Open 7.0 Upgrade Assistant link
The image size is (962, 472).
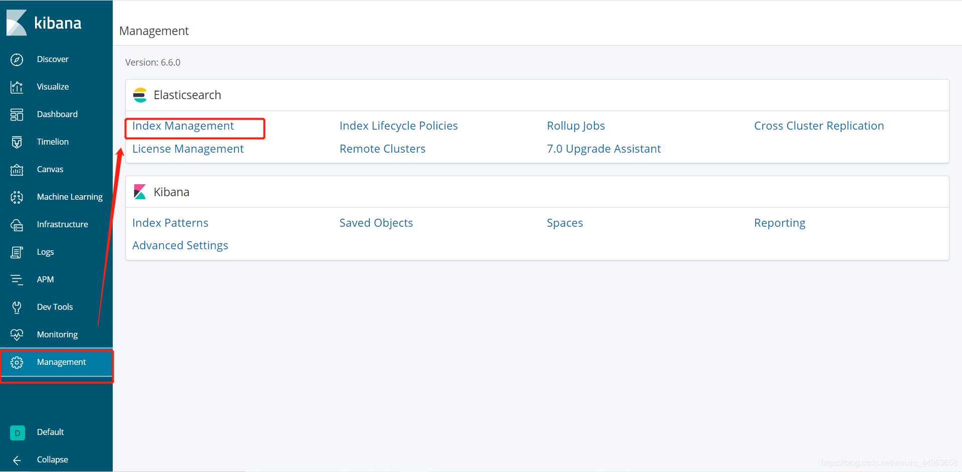tap(604, 149)
